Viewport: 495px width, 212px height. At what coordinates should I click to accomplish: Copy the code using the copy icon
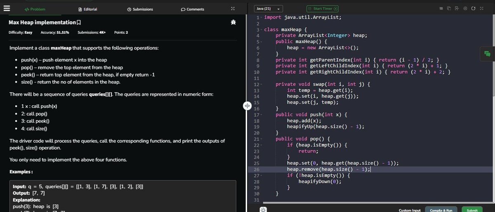[449, 8]
